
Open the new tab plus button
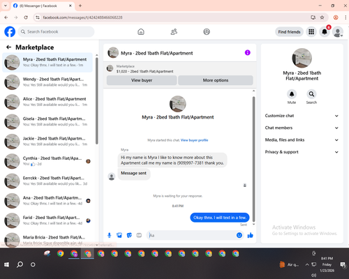click(x=80, y=6)
